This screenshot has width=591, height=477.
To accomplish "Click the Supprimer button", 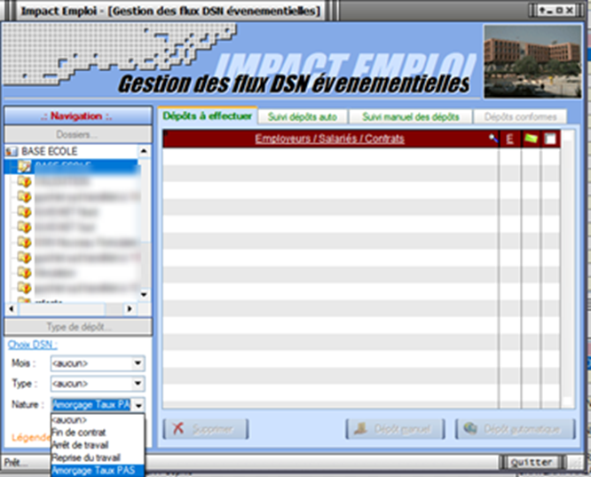I will (205, 429).
